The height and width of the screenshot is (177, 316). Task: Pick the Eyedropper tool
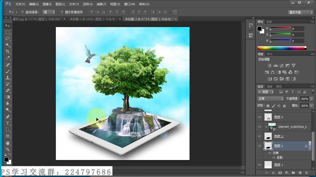[x=7, y=57]
